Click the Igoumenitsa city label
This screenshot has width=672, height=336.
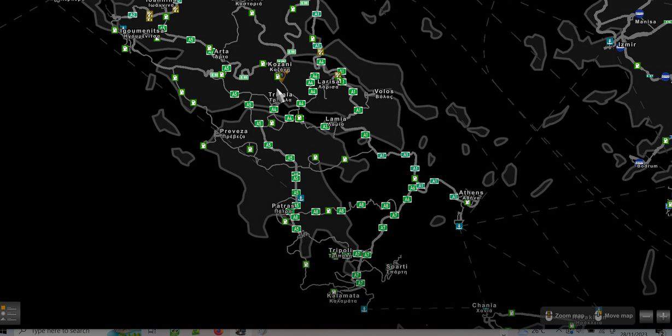142,31
